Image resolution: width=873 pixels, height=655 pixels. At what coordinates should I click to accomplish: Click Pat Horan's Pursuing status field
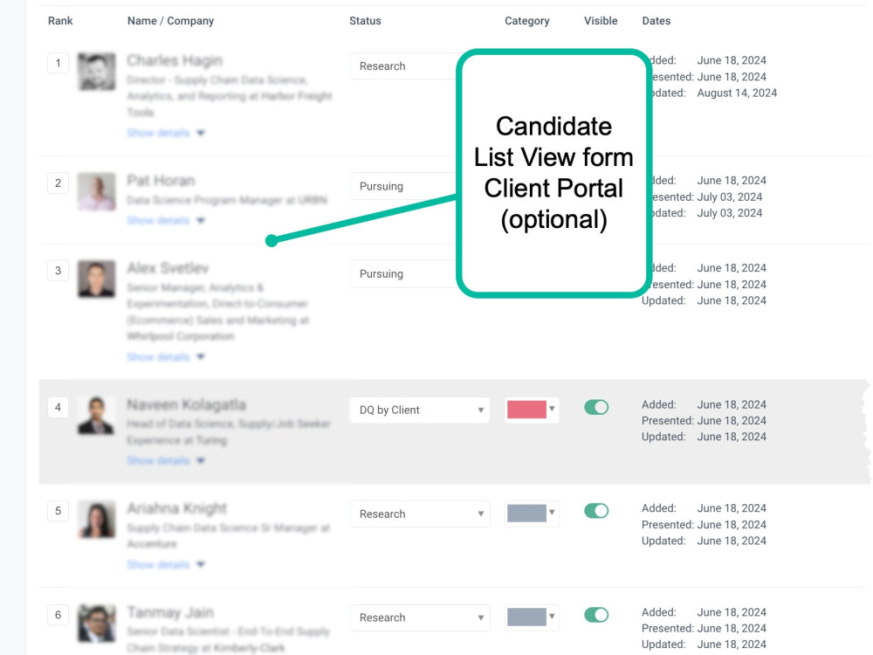pyautogui.click(x=404, y=186)
